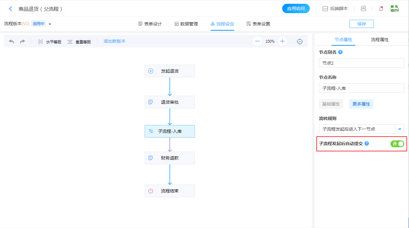Click the 添加新版本 link

(x=115, y=41)
